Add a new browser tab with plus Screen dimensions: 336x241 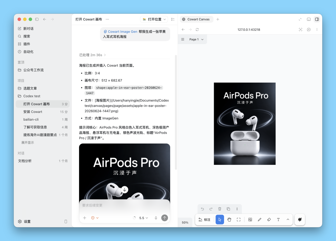tap(218, 19)
